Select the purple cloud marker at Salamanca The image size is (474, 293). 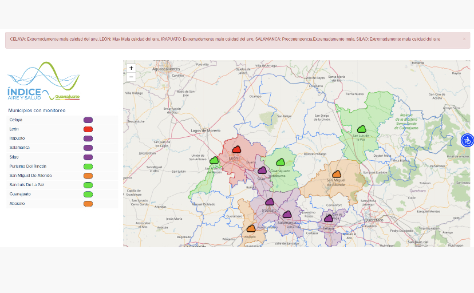pos(287,215)
